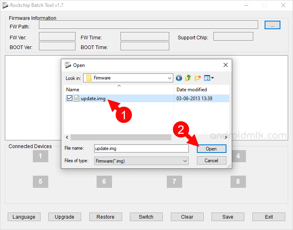Toggle the update.img checkbox
Viewport: 293px width, 230px height.
pyautogui.click(x=69, y=98)
